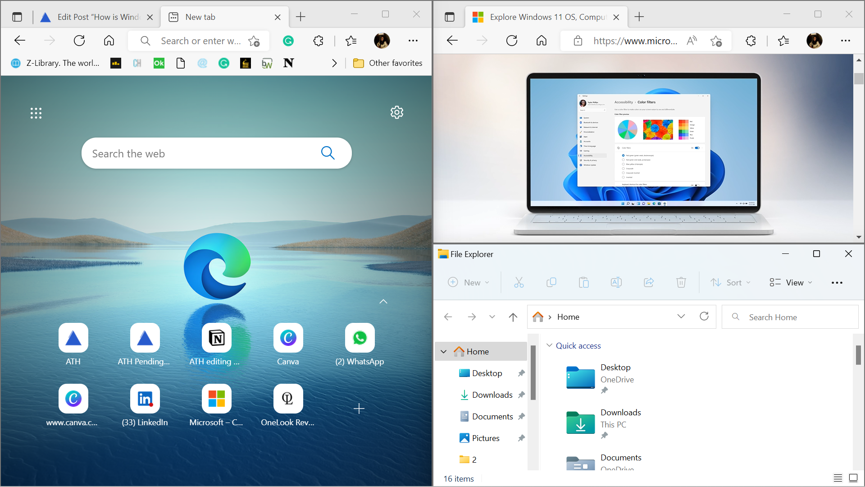Add a new quick link site
The image size is (865, 487).
[x=359, y=409]
